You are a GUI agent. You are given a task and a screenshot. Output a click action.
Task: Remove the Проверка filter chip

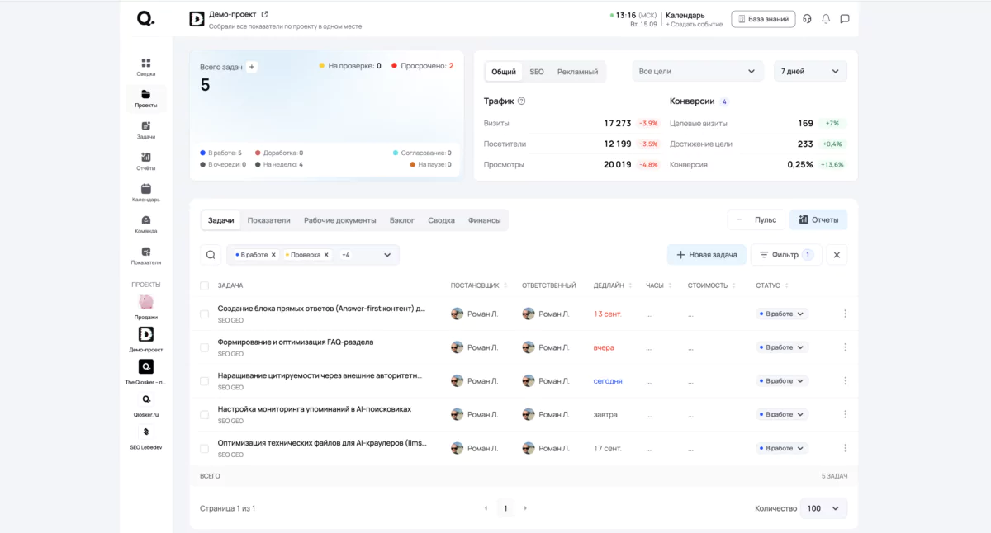coord(325,255)
